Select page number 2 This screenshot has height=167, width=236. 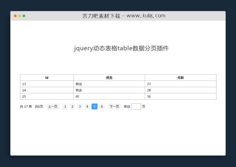[72, 106]
